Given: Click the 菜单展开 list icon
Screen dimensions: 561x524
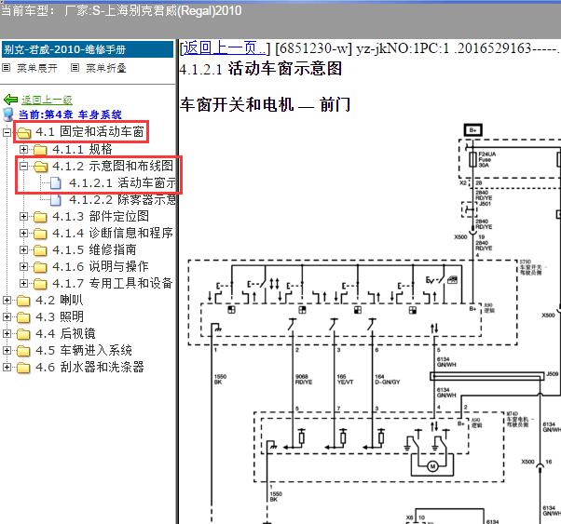Looking at the screenshot, I should tap(7, 68).
